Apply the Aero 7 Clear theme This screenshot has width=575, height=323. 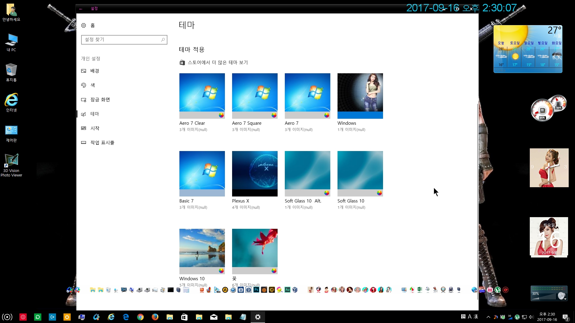(x=202, y=96)
